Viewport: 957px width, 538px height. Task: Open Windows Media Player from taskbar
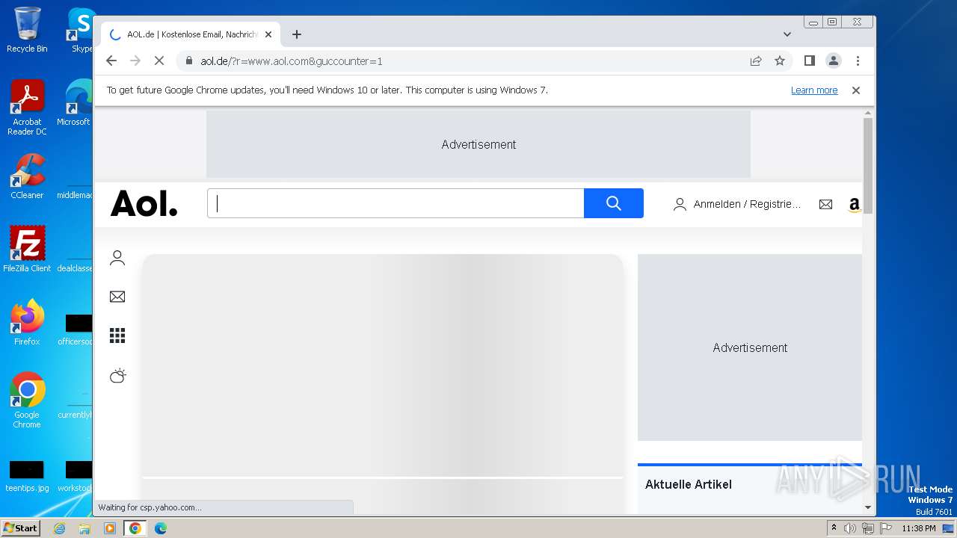(x=110, y=528)
